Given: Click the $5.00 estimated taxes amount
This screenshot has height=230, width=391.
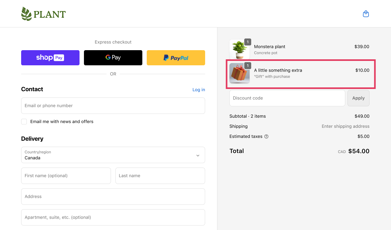Looking at the screenshot, I should pyautogui.click(x=363, y=137).
